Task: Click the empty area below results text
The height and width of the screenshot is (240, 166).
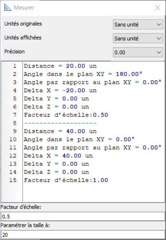Action: click(x=94, y=193)
